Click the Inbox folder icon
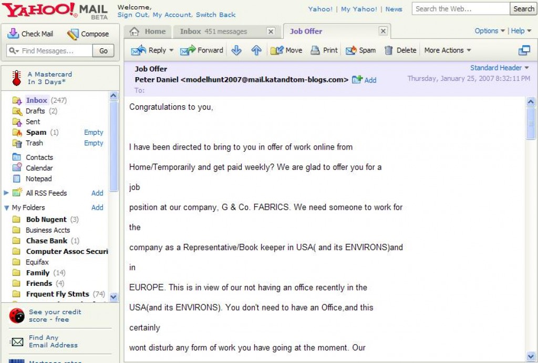 (x=17, y=100)
